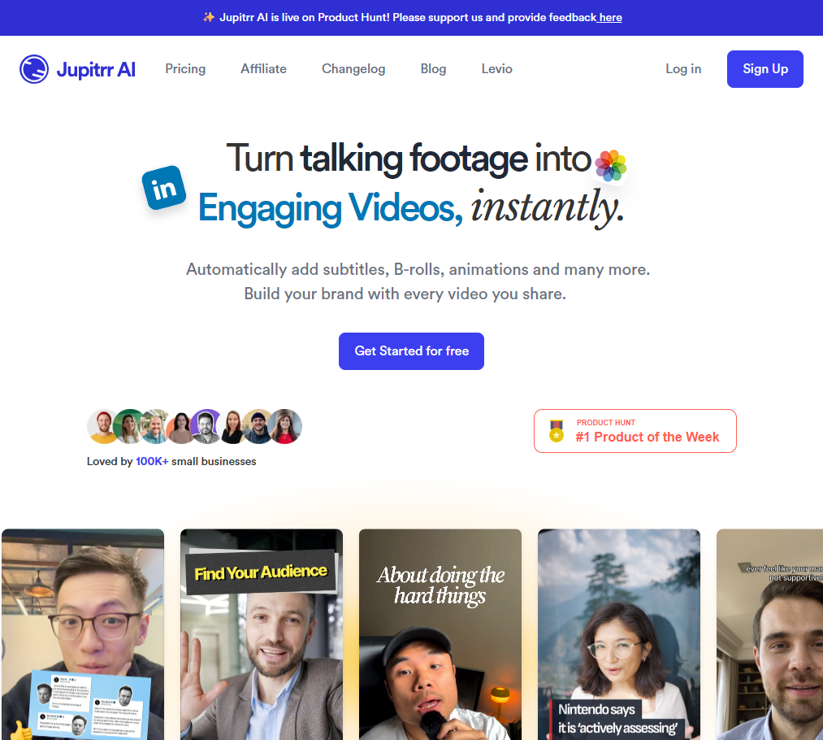Click the sparkle icon in the announcement banner
823x740 pixels.
coord(208,17)
